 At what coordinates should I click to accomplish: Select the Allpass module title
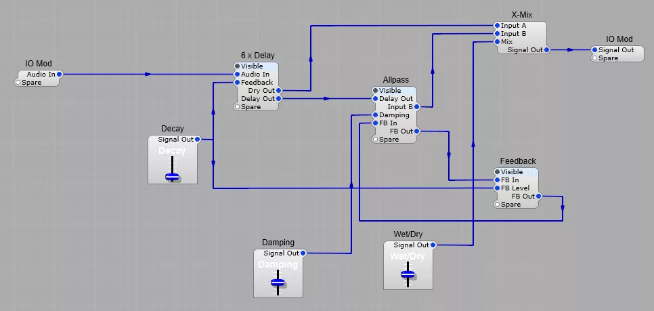click(396, 80)
